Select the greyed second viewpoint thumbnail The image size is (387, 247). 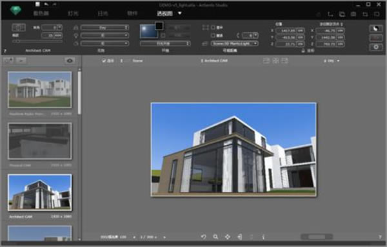point(40,141)
